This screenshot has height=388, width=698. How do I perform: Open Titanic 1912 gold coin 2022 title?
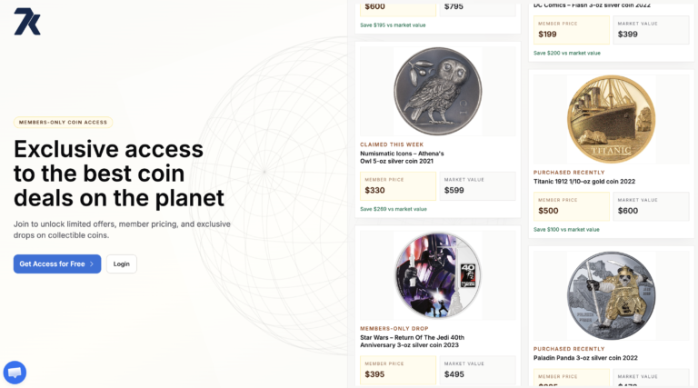tap(584, 181)
